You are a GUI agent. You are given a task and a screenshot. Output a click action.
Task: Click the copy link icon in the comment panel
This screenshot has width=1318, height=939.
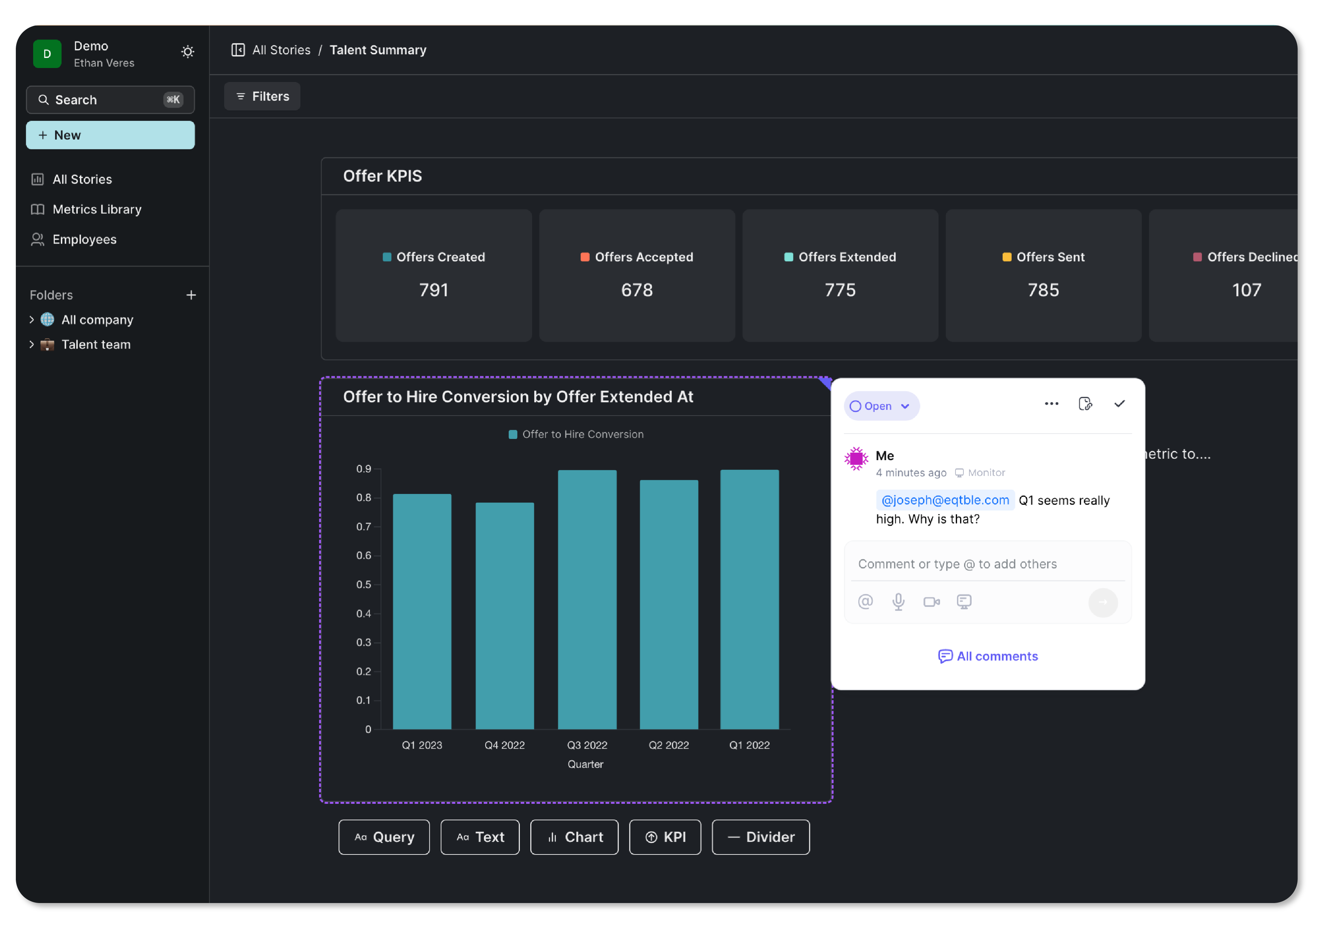1085,404
